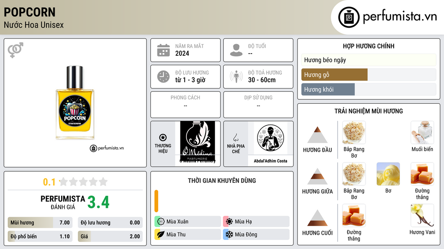Screen dimensions: 444x249
Task: Select the Bơ note image
Action: coord(388,174)
